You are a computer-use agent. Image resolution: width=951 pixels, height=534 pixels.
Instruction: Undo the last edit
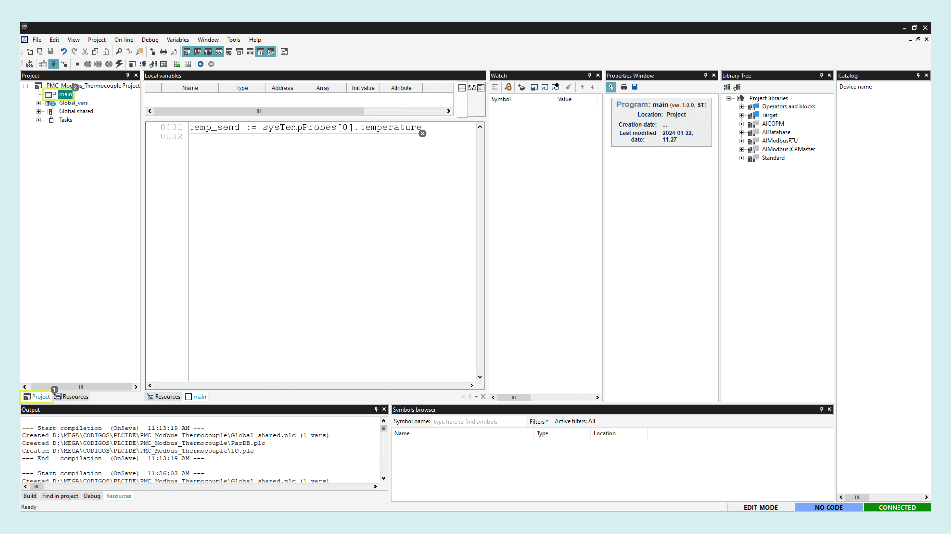(63, 52)
